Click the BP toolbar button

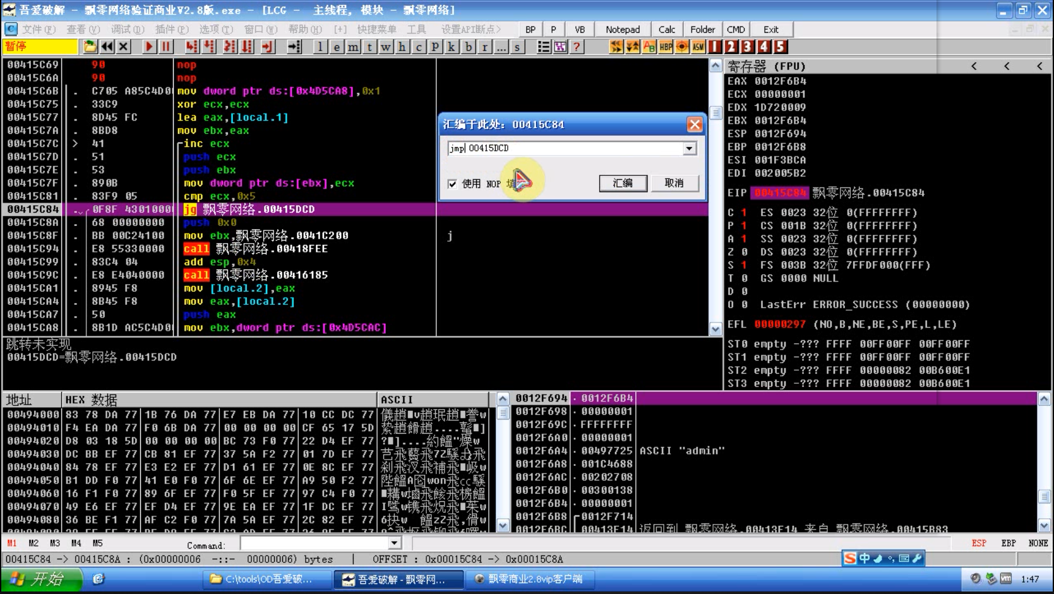coord(530,30)
